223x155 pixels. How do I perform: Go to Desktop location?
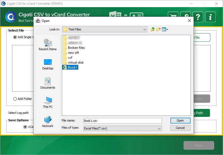pos(48,64)
